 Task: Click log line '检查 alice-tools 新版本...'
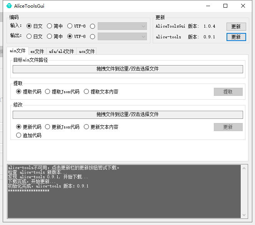tap(37, 172)
